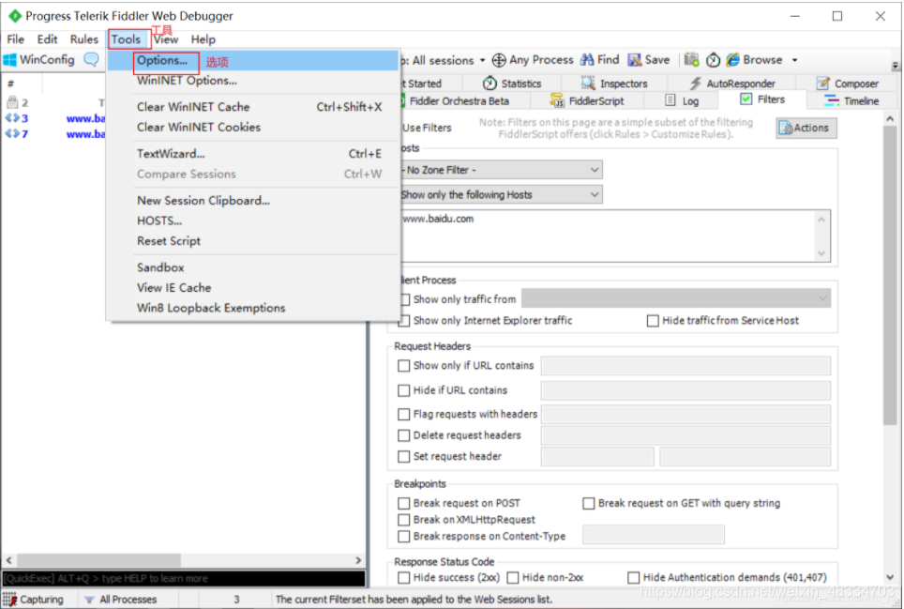Expand the All sessions dropdown arrow

pyautogui.click(x=482, y=60)
